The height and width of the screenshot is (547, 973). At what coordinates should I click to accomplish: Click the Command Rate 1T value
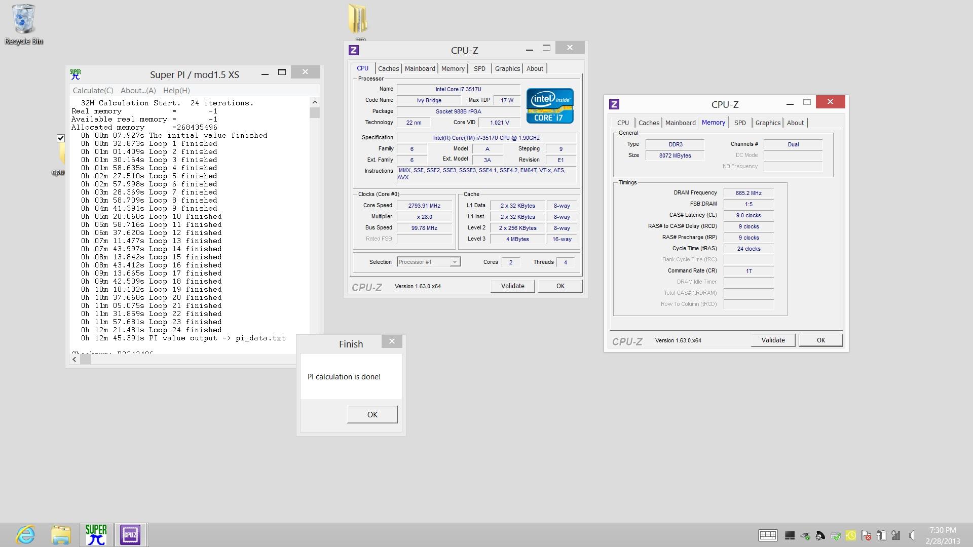click(749, 271)
